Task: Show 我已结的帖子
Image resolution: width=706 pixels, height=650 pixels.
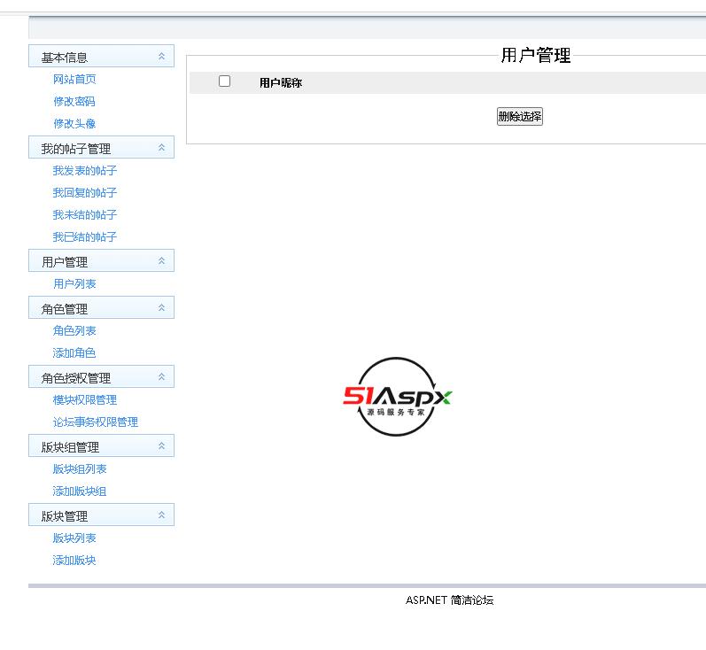Action: point(85,236)
